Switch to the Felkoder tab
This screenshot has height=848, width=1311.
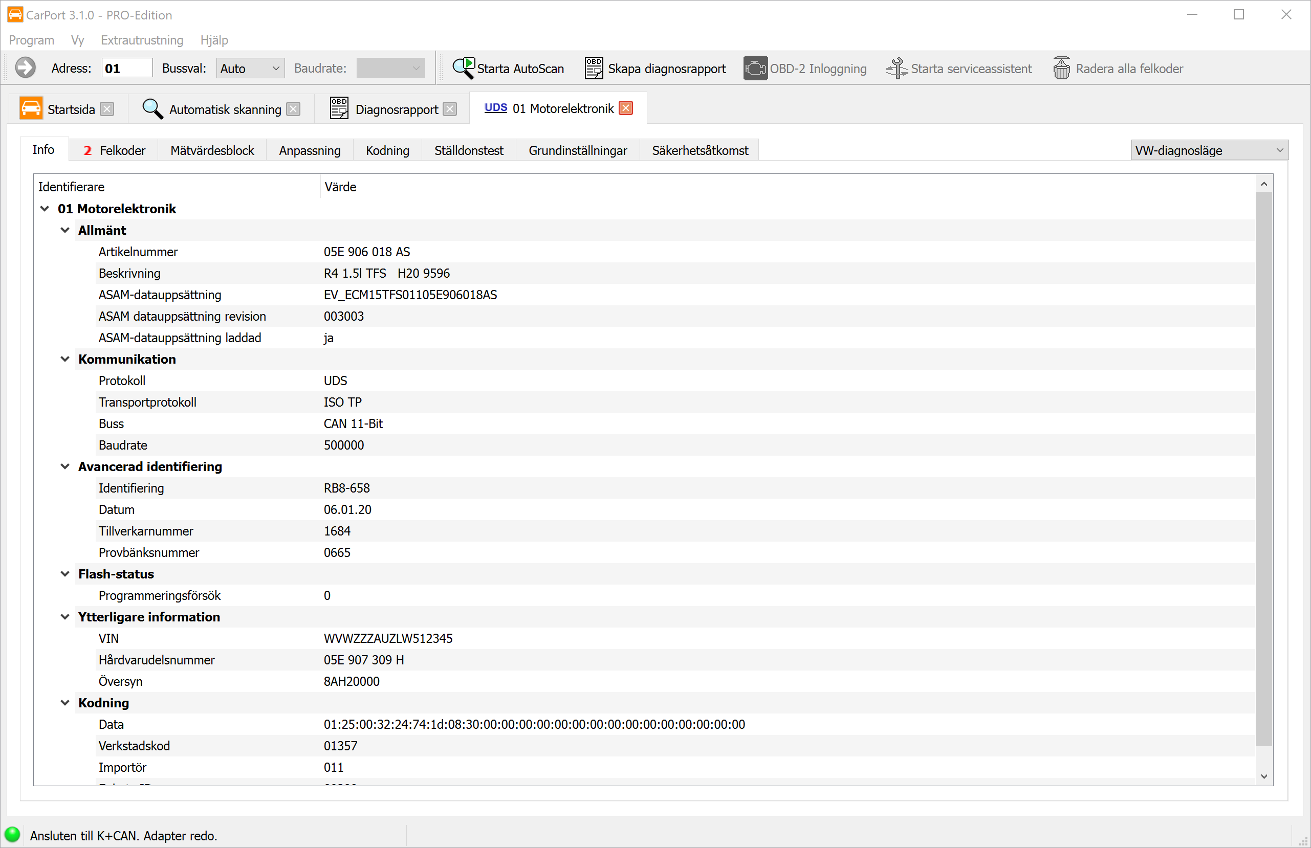click(115, 150)
